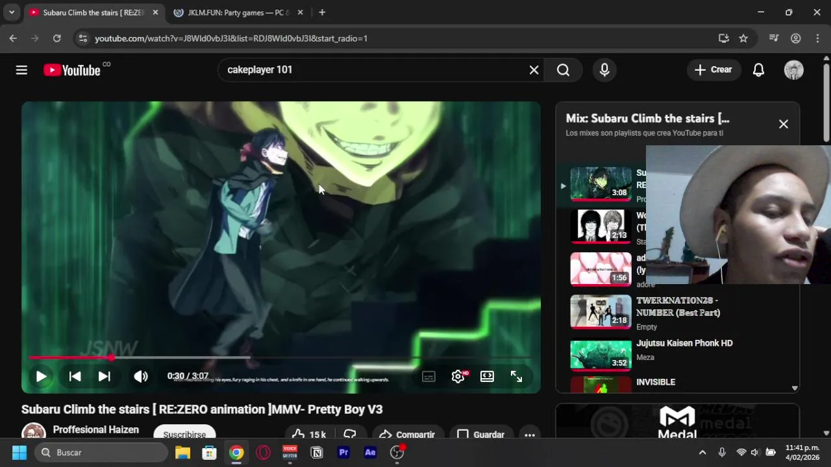
Task: Open the account avatar menu
Action: click(x=793, y=70)
